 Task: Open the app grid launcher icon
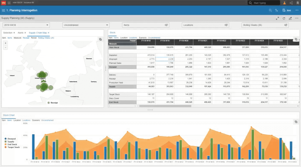tap(9, 3)
